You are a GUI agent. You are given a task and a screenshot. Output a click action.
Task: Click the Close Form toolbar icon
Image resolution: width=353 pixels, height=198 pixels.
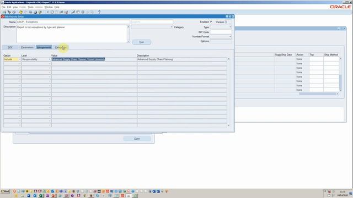coord(40,12)
